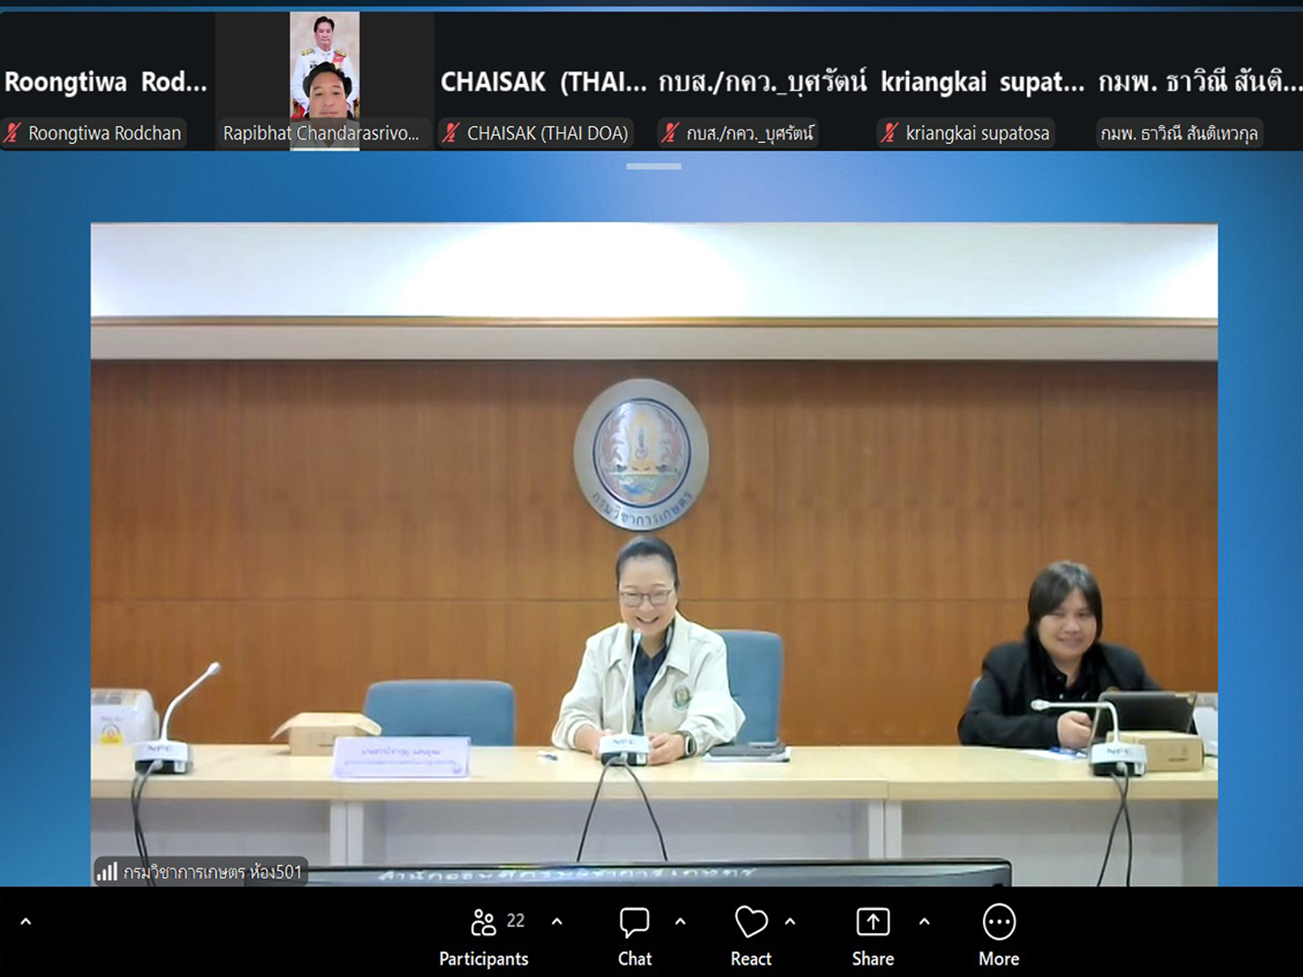Open the Chat bubble icon
The width and height of the screenshot is (1303, 977).
634,922
